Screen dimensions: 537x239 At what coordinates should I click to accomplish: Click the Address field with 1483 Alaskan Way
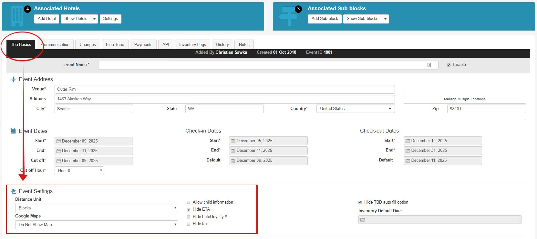click(225, 99)
